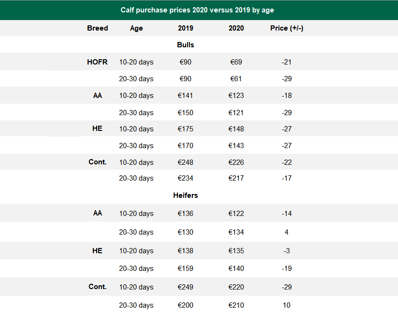The height and width of the screenshot is (312, 398).
Task: Click the 2019 column header
Action: [186, 28]
